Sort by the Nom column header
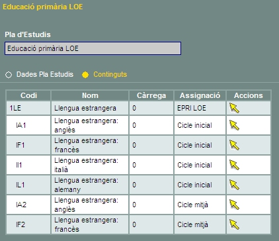This screenshot has height=241, width=279. coord(90,95)
